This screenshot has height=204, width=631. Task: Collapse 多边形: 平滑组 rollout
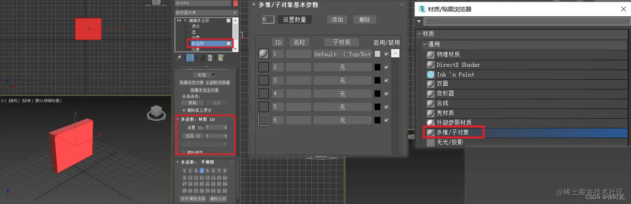coord(178,162)
